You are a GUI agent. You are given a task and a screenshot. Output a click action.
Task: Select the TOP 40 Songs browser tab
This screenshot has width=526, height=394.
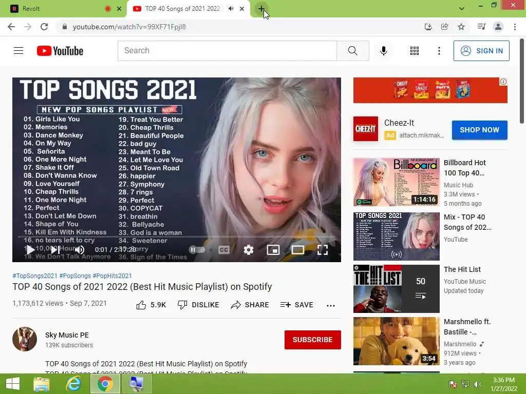point(182,9)
